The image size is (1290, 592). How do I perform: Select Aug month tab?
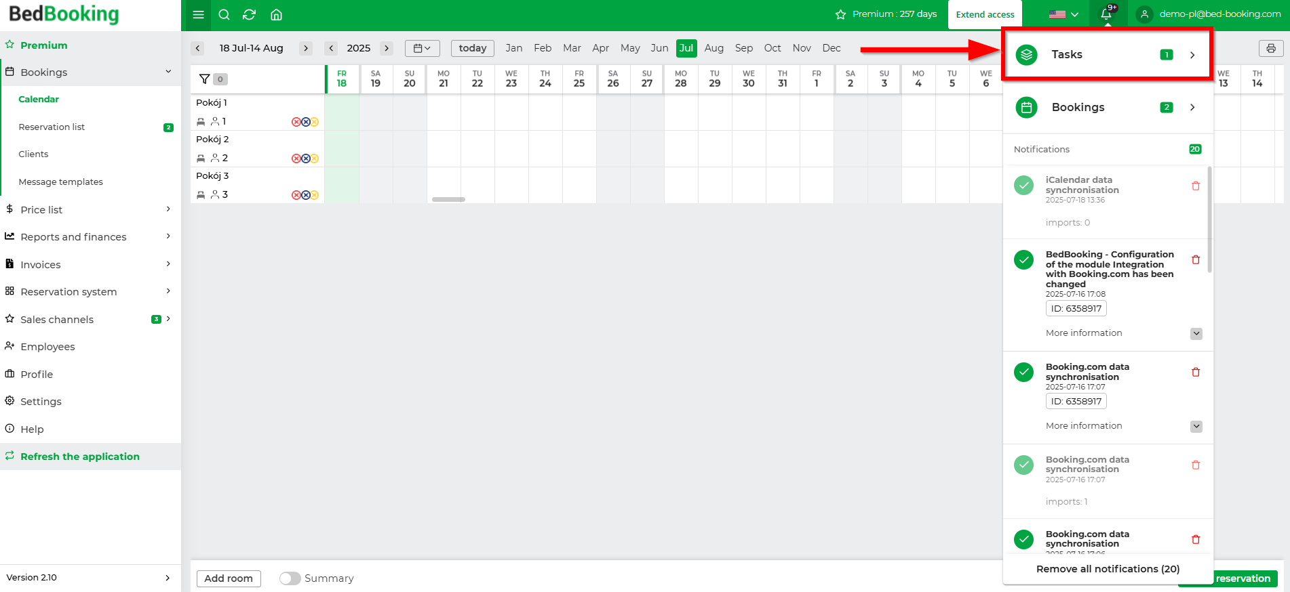714,48
